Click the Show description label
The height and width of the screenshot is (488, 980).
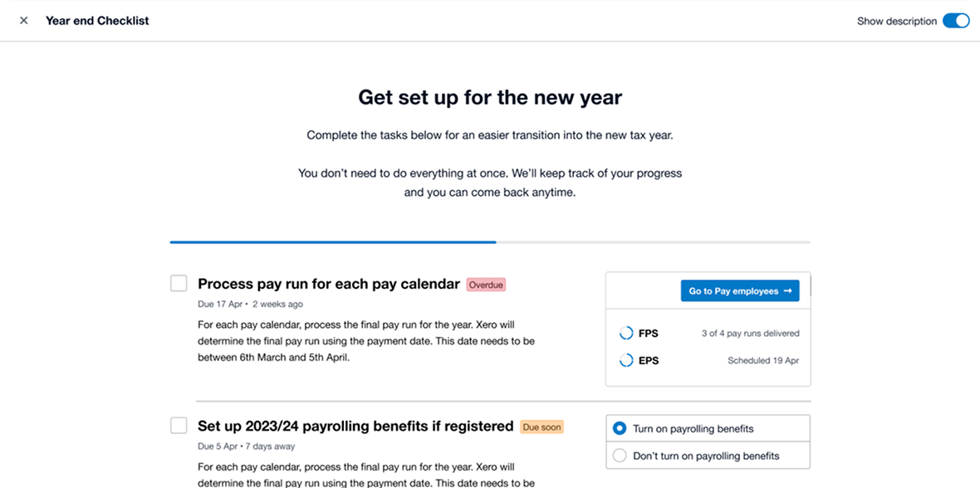[x=897, y=21]
